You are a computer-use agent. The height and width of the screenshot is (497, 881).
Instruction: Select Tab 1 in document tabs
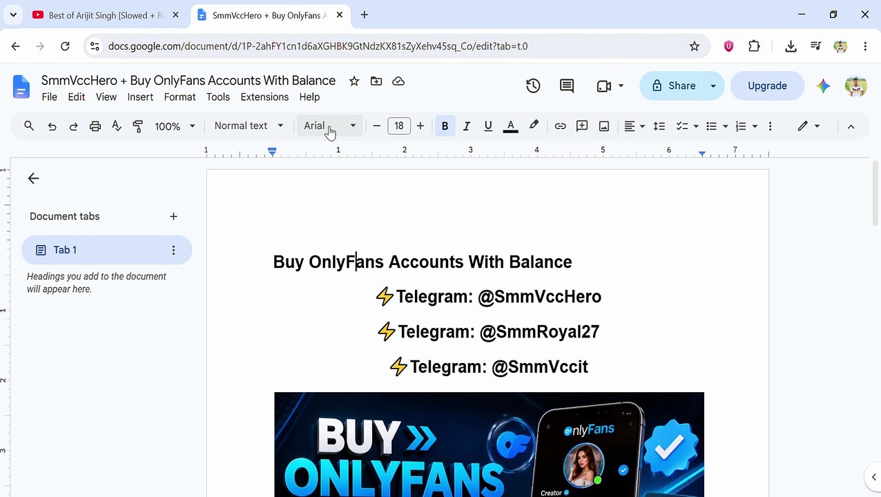point(106,250)
